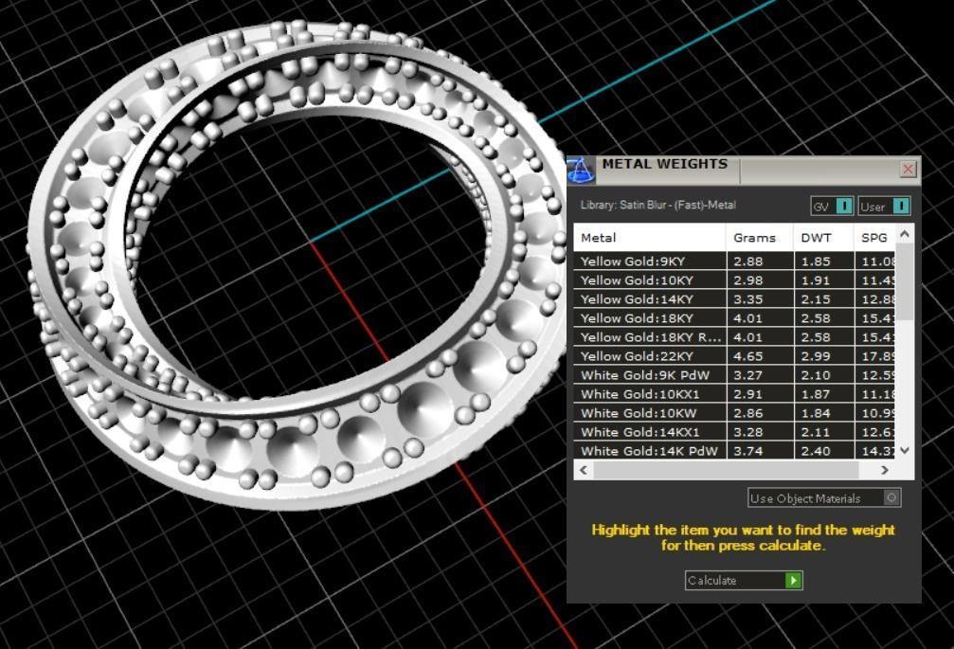
Task: Click the table's down scroll arrow
Action: click(x=905, y=450)
